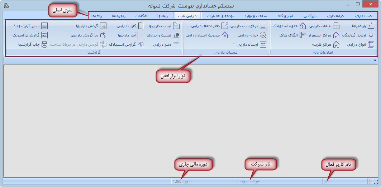The image size is (381, 187).
Task: Open پارامترها (Parameters) icon in ribbon
Action: pyautogui.click(x=371, y=26)
